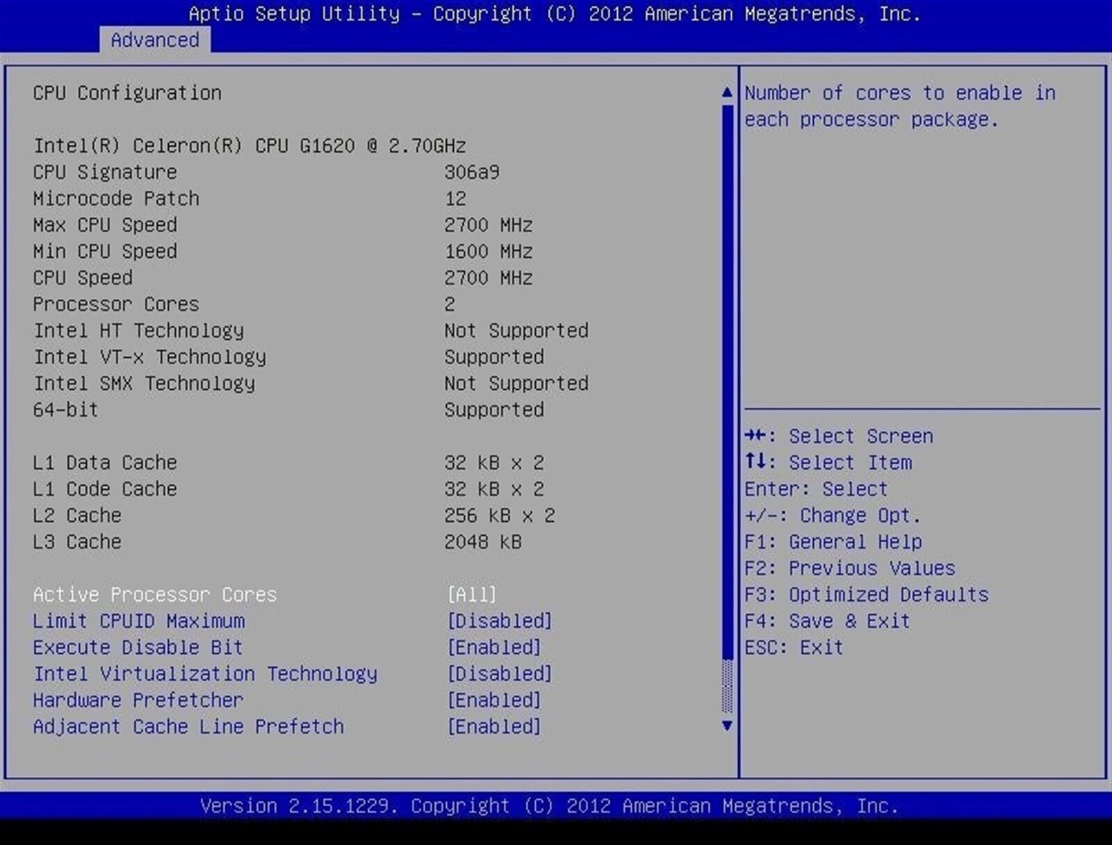The height and width of the screenshot is (845, 1112).
Task: Toggle Execute Disable Bit [Enabled] value
Action: coord(494,648)
